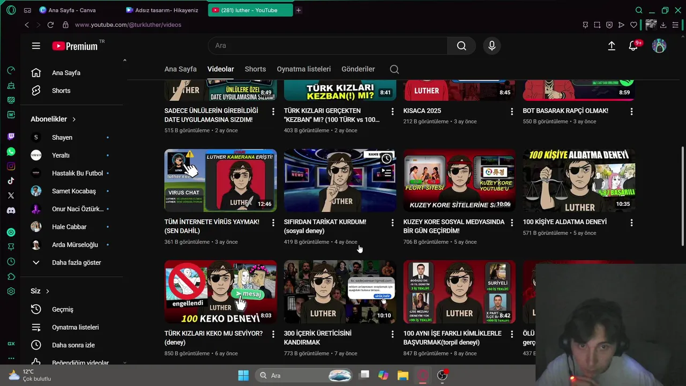
Task: Open Twitch in Opera sidebar
Action: 11,137
